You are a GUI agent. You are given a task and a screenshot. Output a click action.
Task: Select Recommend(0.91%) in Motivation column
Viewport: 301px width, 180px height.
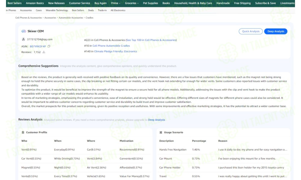[132, 150]
